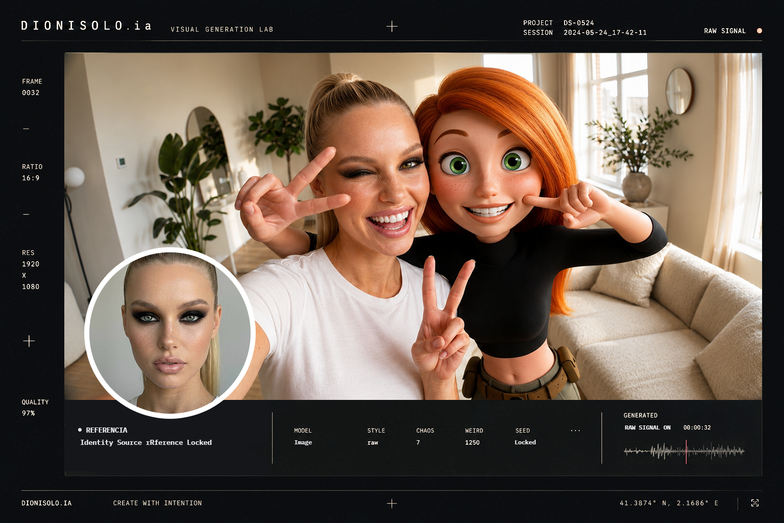Select the STYLE raw parameter
Viewport: 784px width, 523px height.
(376, 436)
